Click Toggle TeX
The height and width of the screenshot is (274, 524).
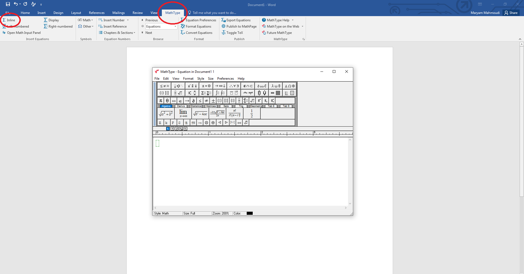point(232,33)
